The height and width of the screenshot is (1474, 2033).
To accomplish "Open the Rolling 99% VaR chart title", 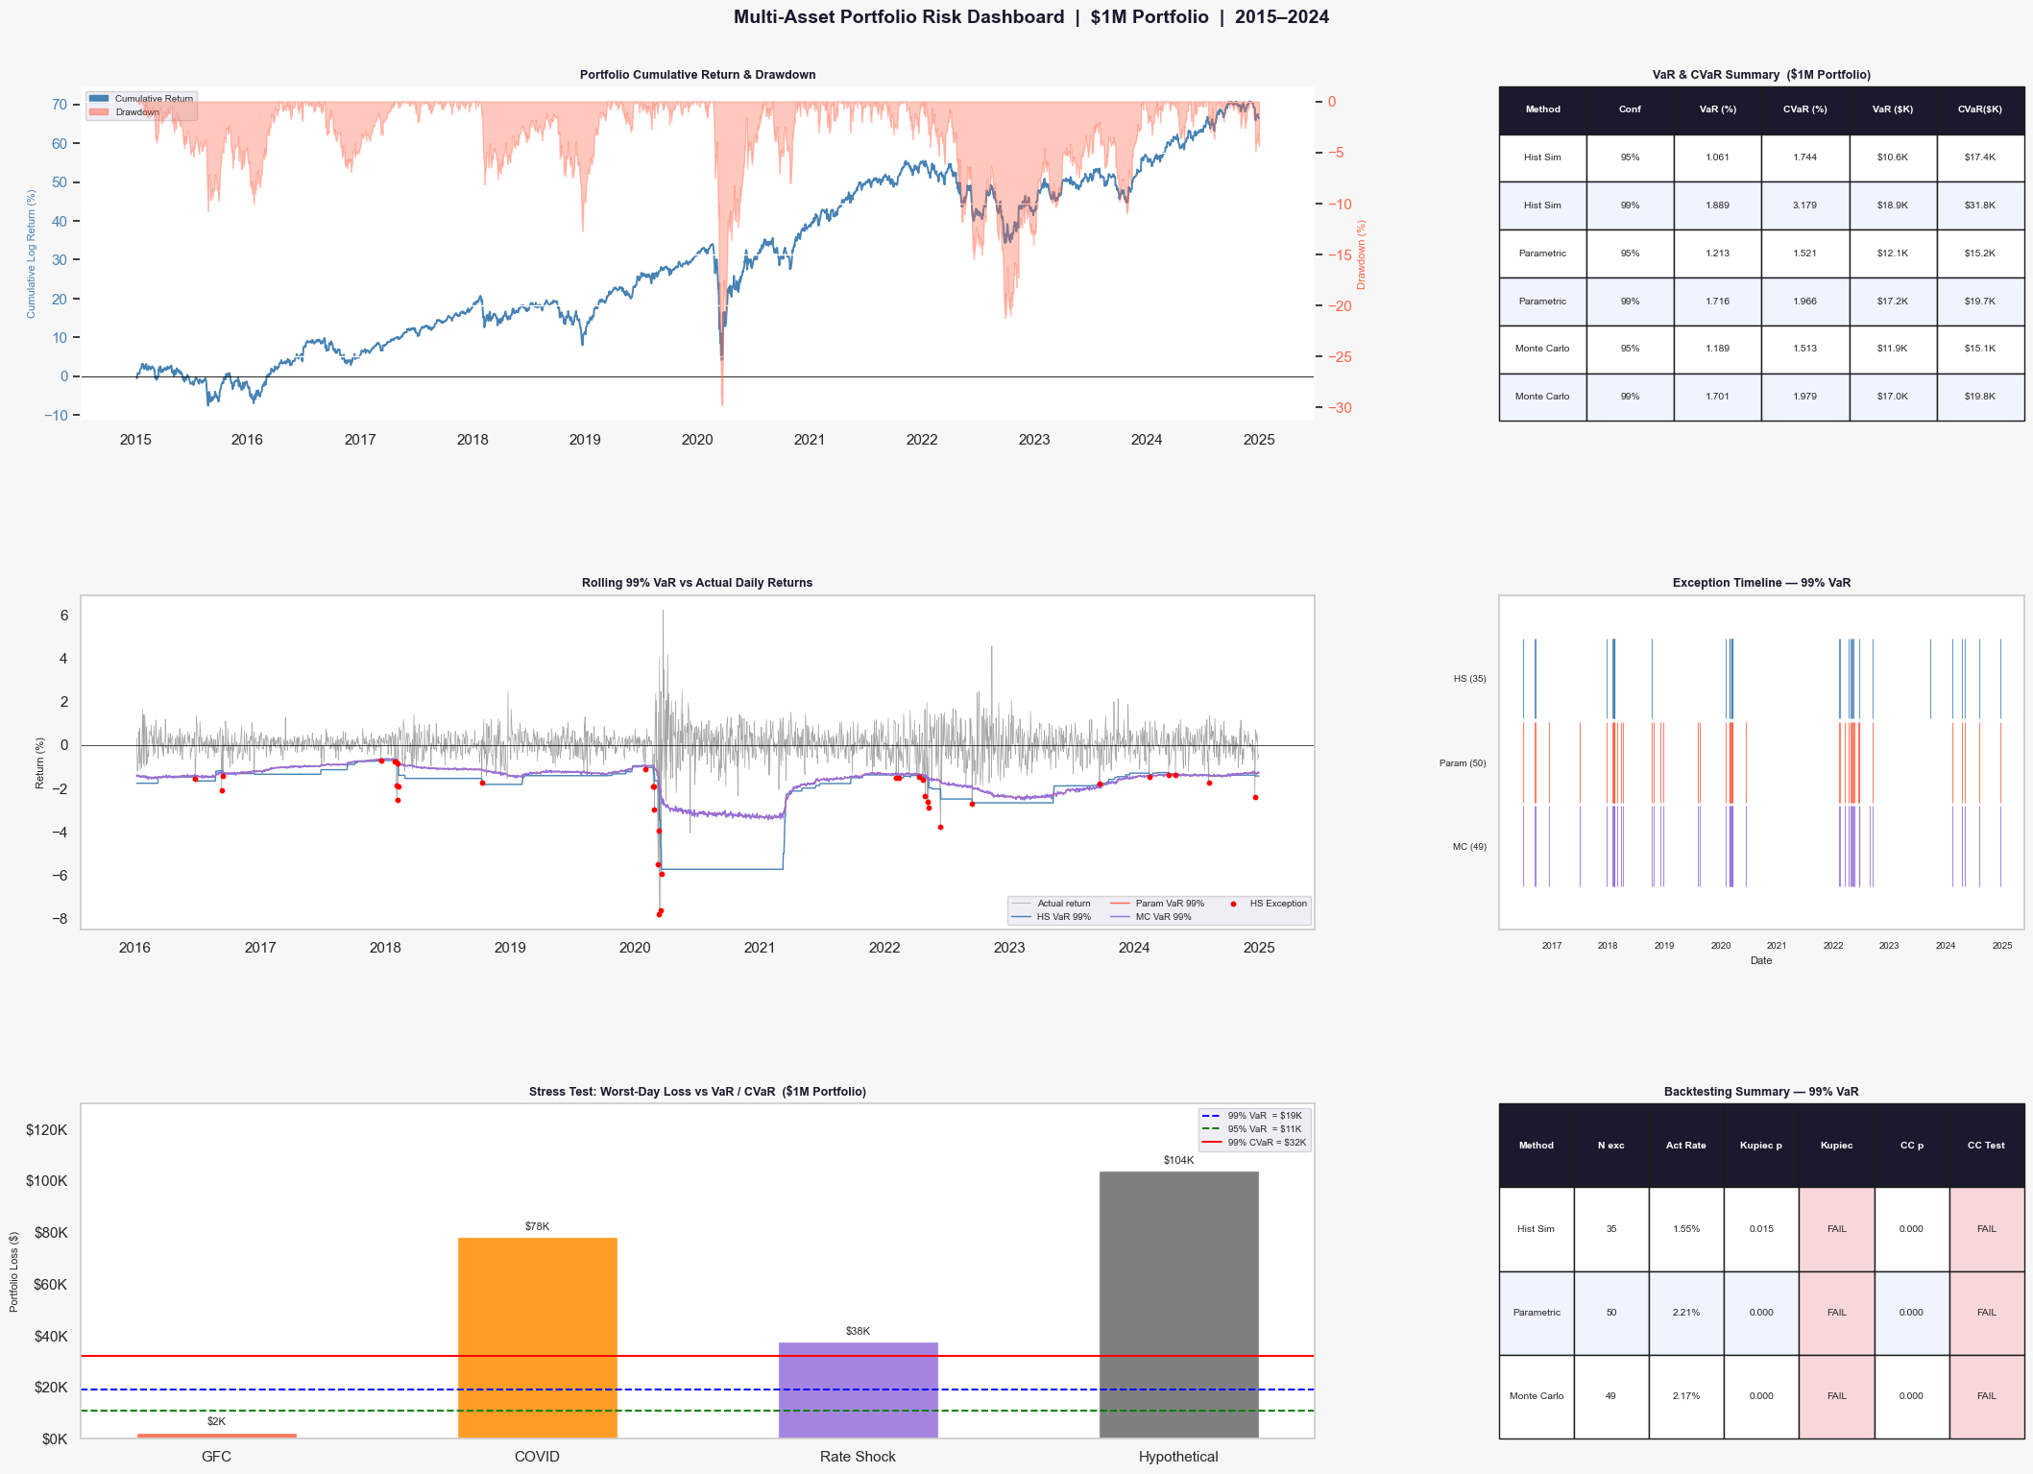I will coord(697,582).
